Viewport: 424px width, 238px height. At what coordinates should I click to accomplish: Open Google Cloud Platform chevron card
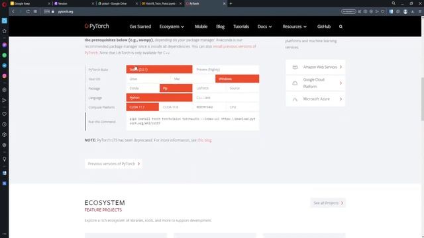tap(315, 83)
